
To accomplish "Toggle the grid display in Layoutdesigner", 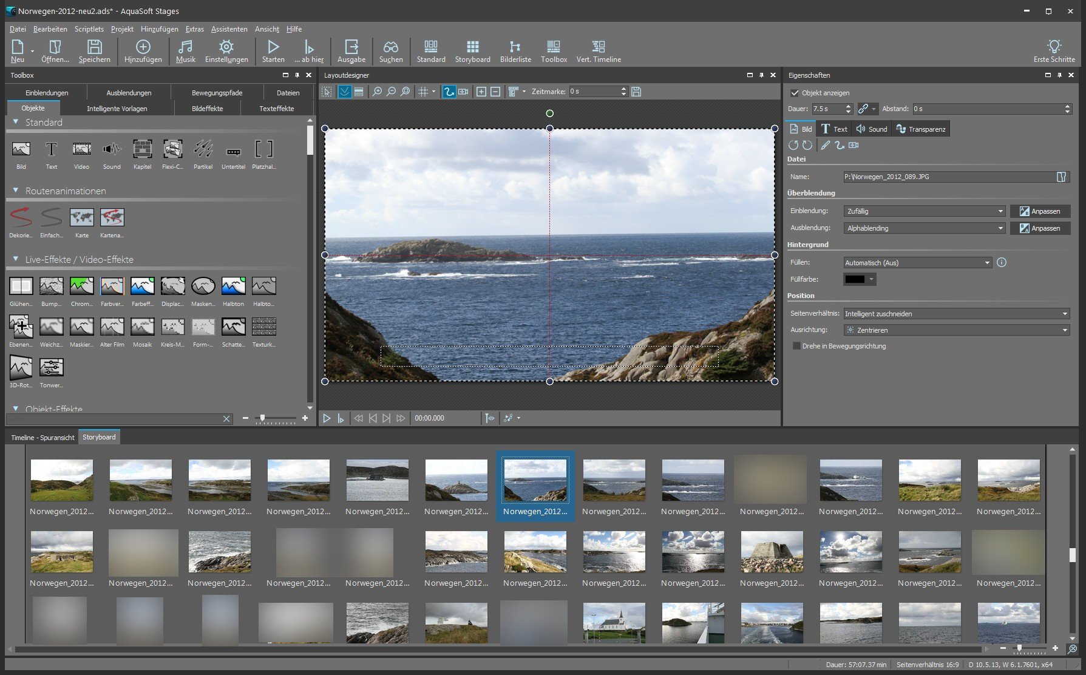I will coord(423,92).
